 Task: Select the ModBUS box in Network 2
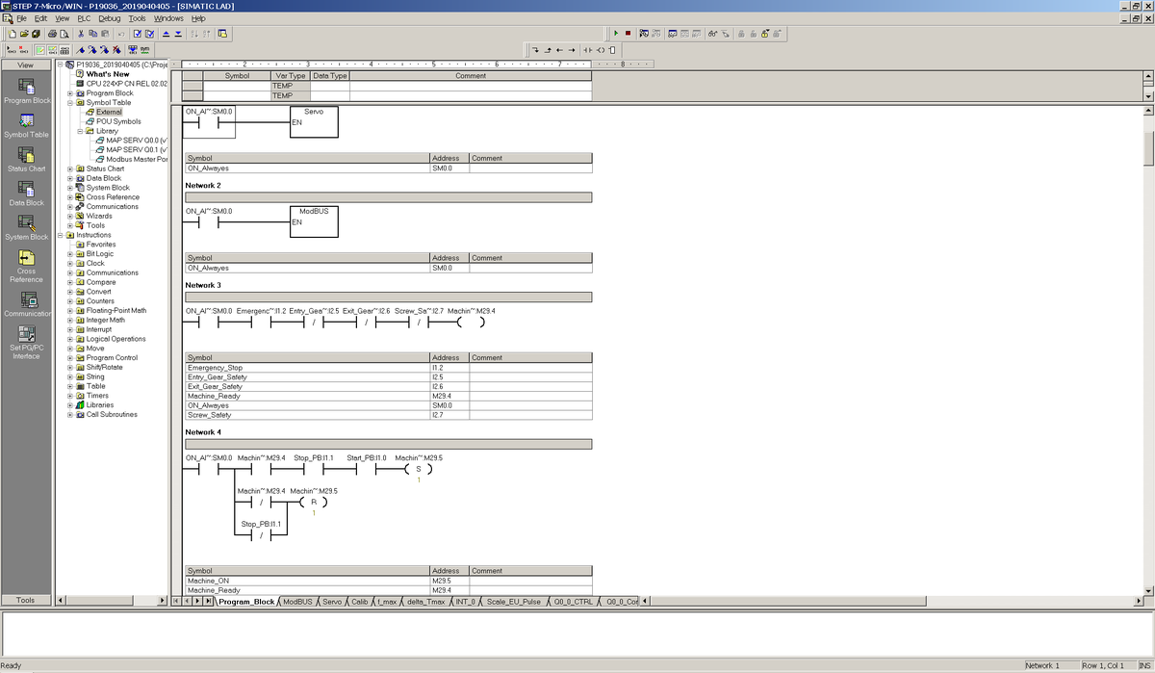coord(314,221)
